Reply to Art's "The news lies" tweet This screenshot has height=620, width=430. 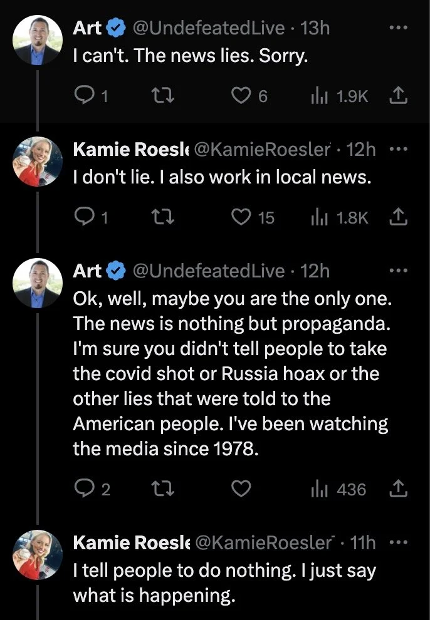pos(91,96)
